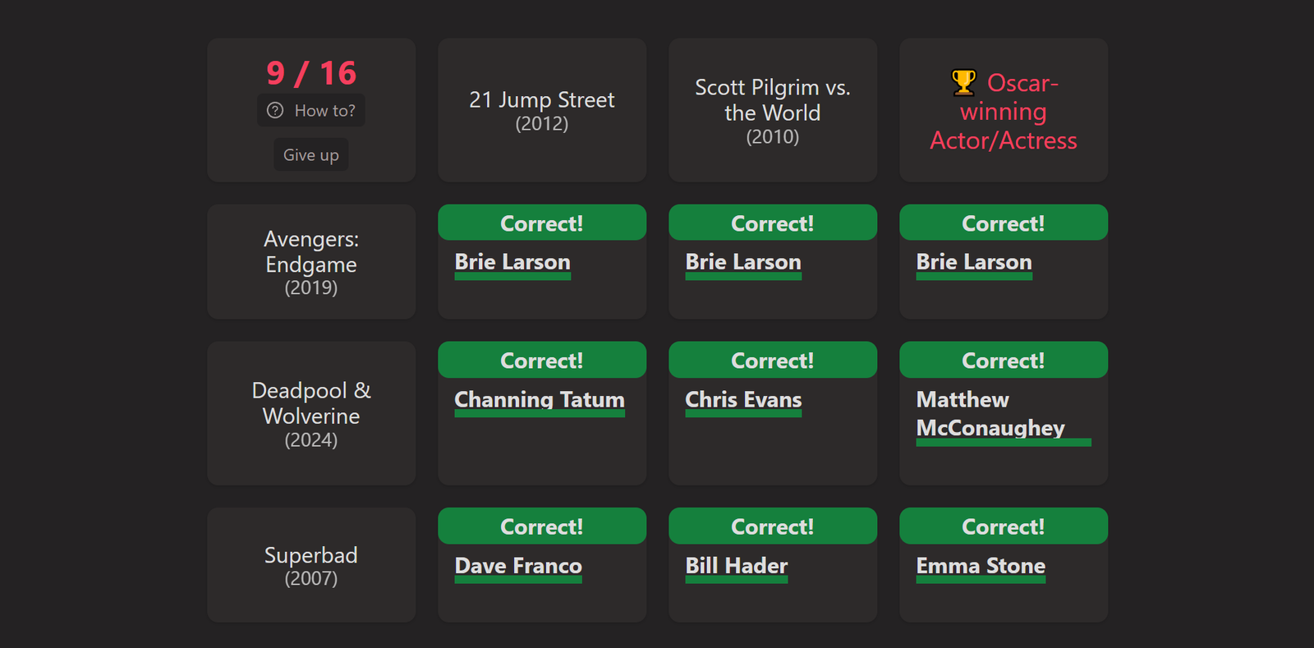Click the trophy icon in Oscar-winning header
Image resolution: width=1314 pixels, height=648 pixels.
point(963,83)
